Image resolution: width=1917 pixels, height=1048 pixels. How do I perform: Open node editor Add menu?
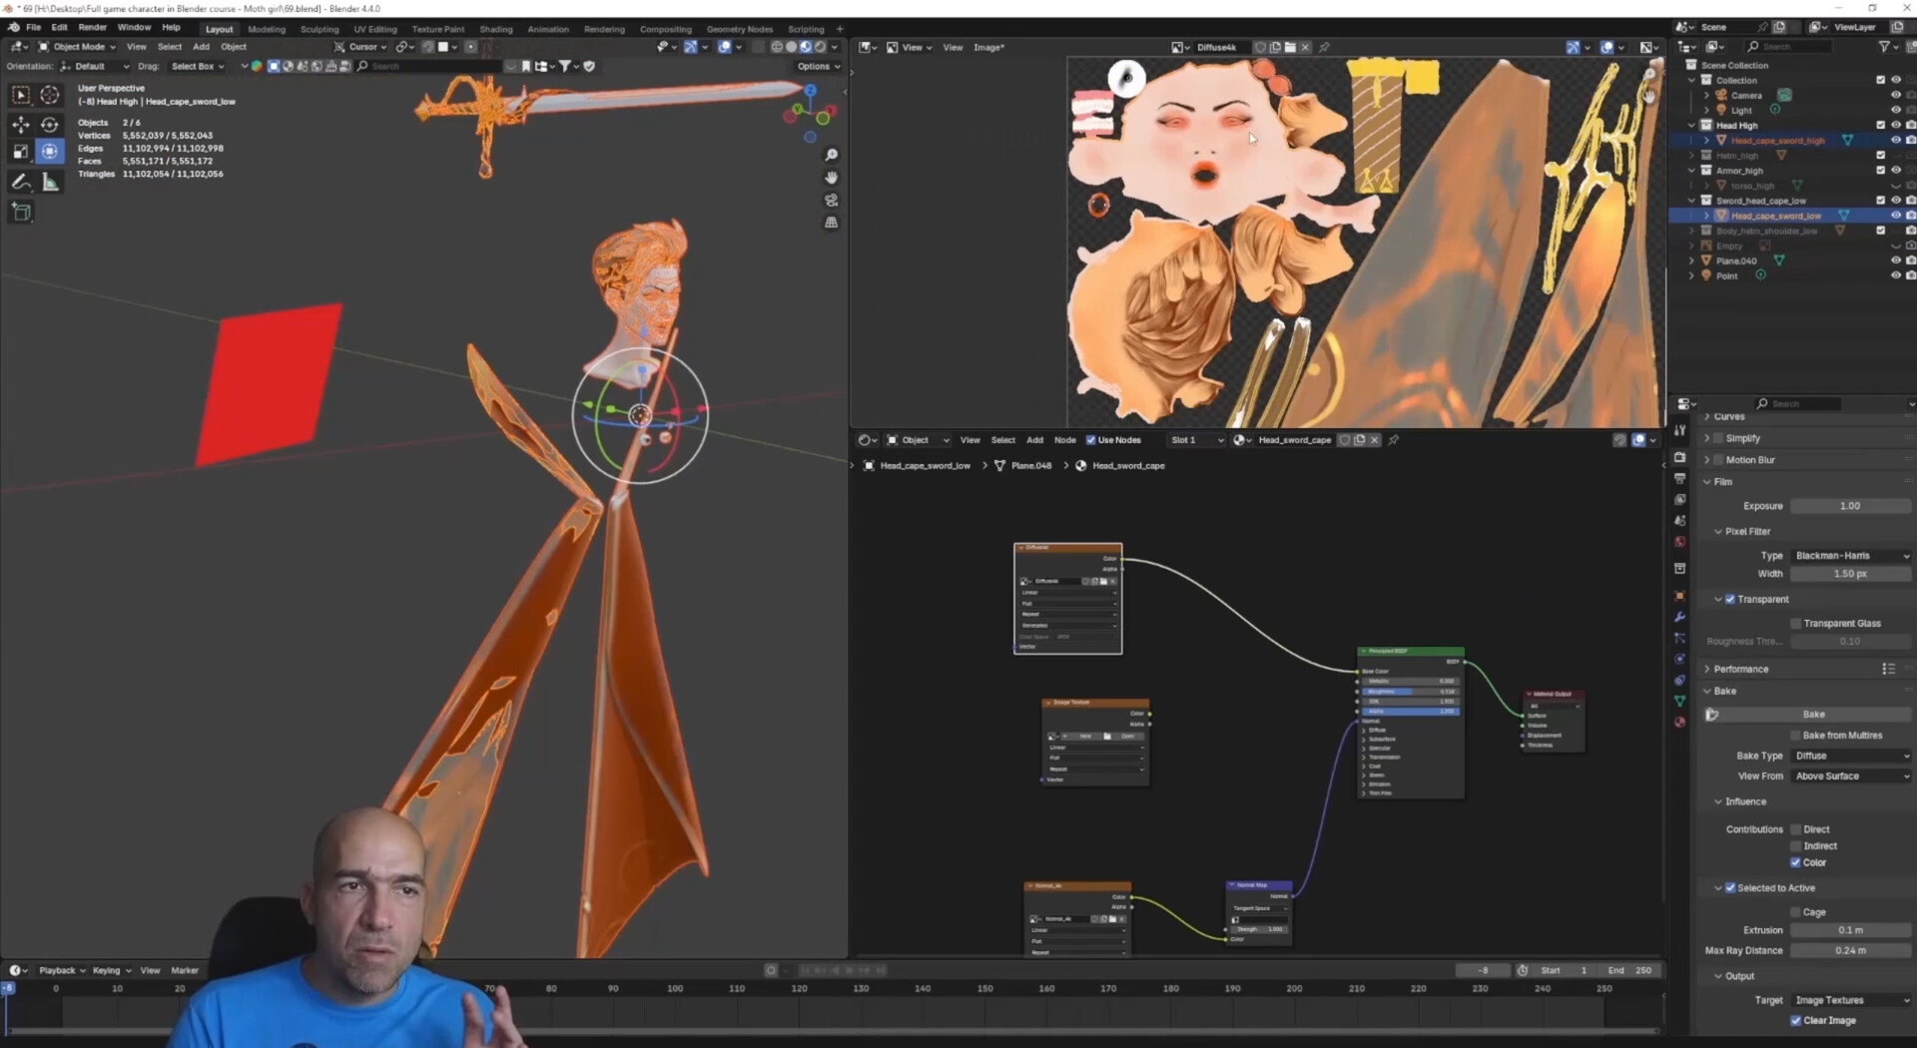coord(1034,440)
